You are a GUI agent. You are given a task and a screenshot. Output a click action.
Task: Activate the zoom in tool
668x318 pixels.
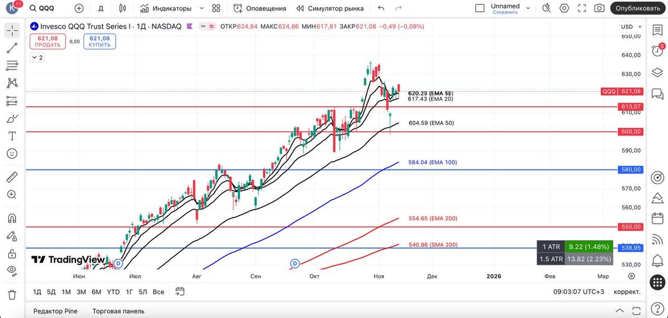12,194
